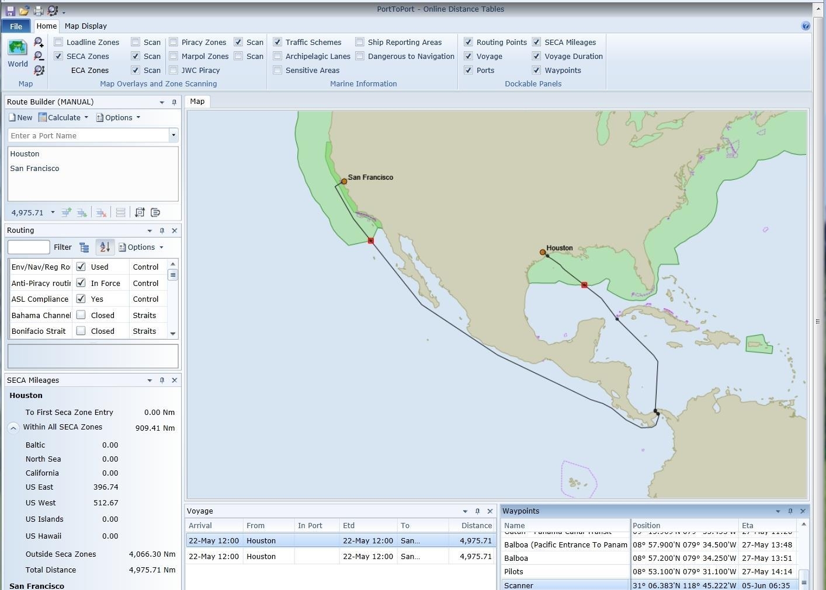Image resolution: width=826 pixels, height=590 pixels.
Task: Click the print icon in quick access toolbar
Action: point(38,11)
